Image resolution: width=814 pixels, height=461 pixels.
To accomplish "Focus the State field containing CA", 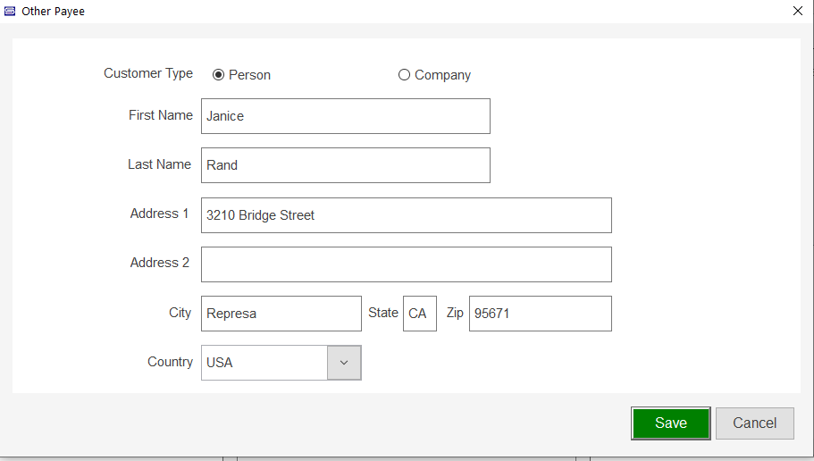I will [x=419, y=314].
